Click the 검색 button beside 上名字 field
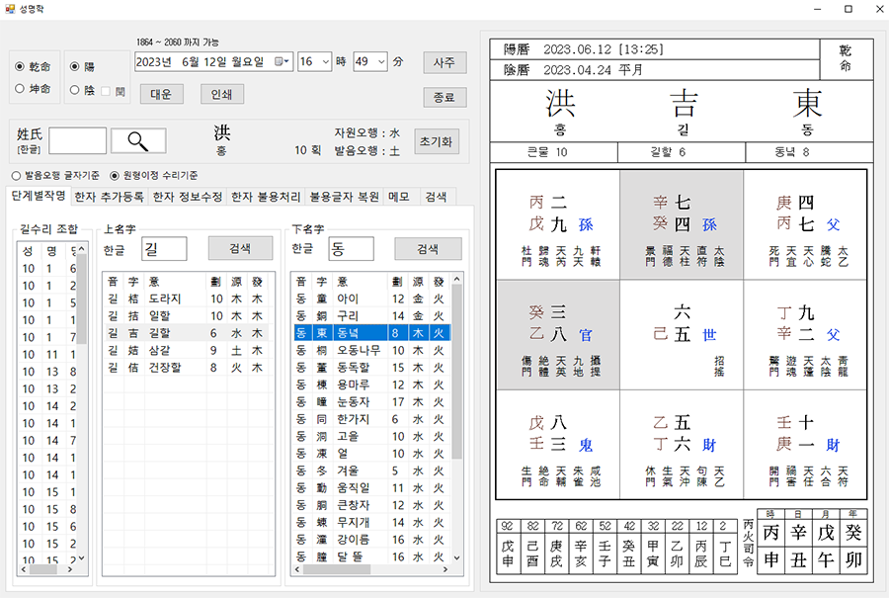 240,248
